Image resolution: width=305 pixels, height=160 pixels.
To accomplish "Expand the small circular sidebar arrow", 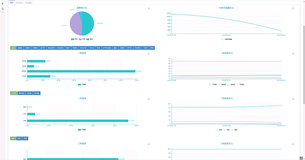I will (x=3, y=12).
